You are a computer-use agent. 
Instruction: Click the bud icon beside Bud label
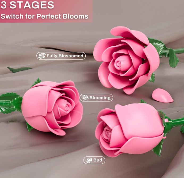[89, 160]
